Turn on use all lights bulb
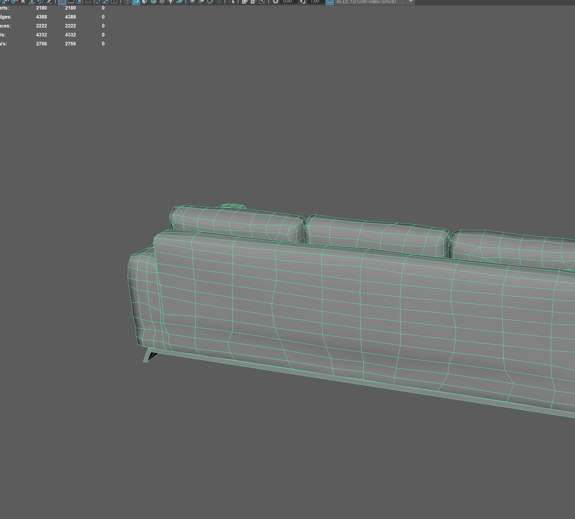The width and height of the screenshot is (575, 519). (x=171, y=1)
